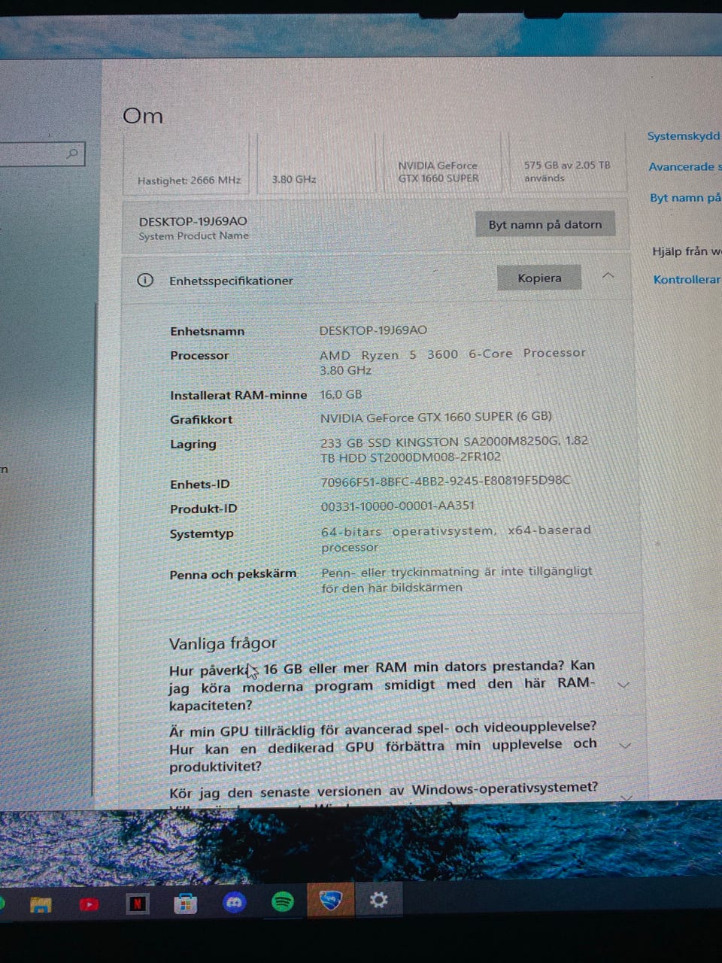This screenshot has height=963, width=722.
Task: Click the Vanliga frågor heading
Action: 223,643
